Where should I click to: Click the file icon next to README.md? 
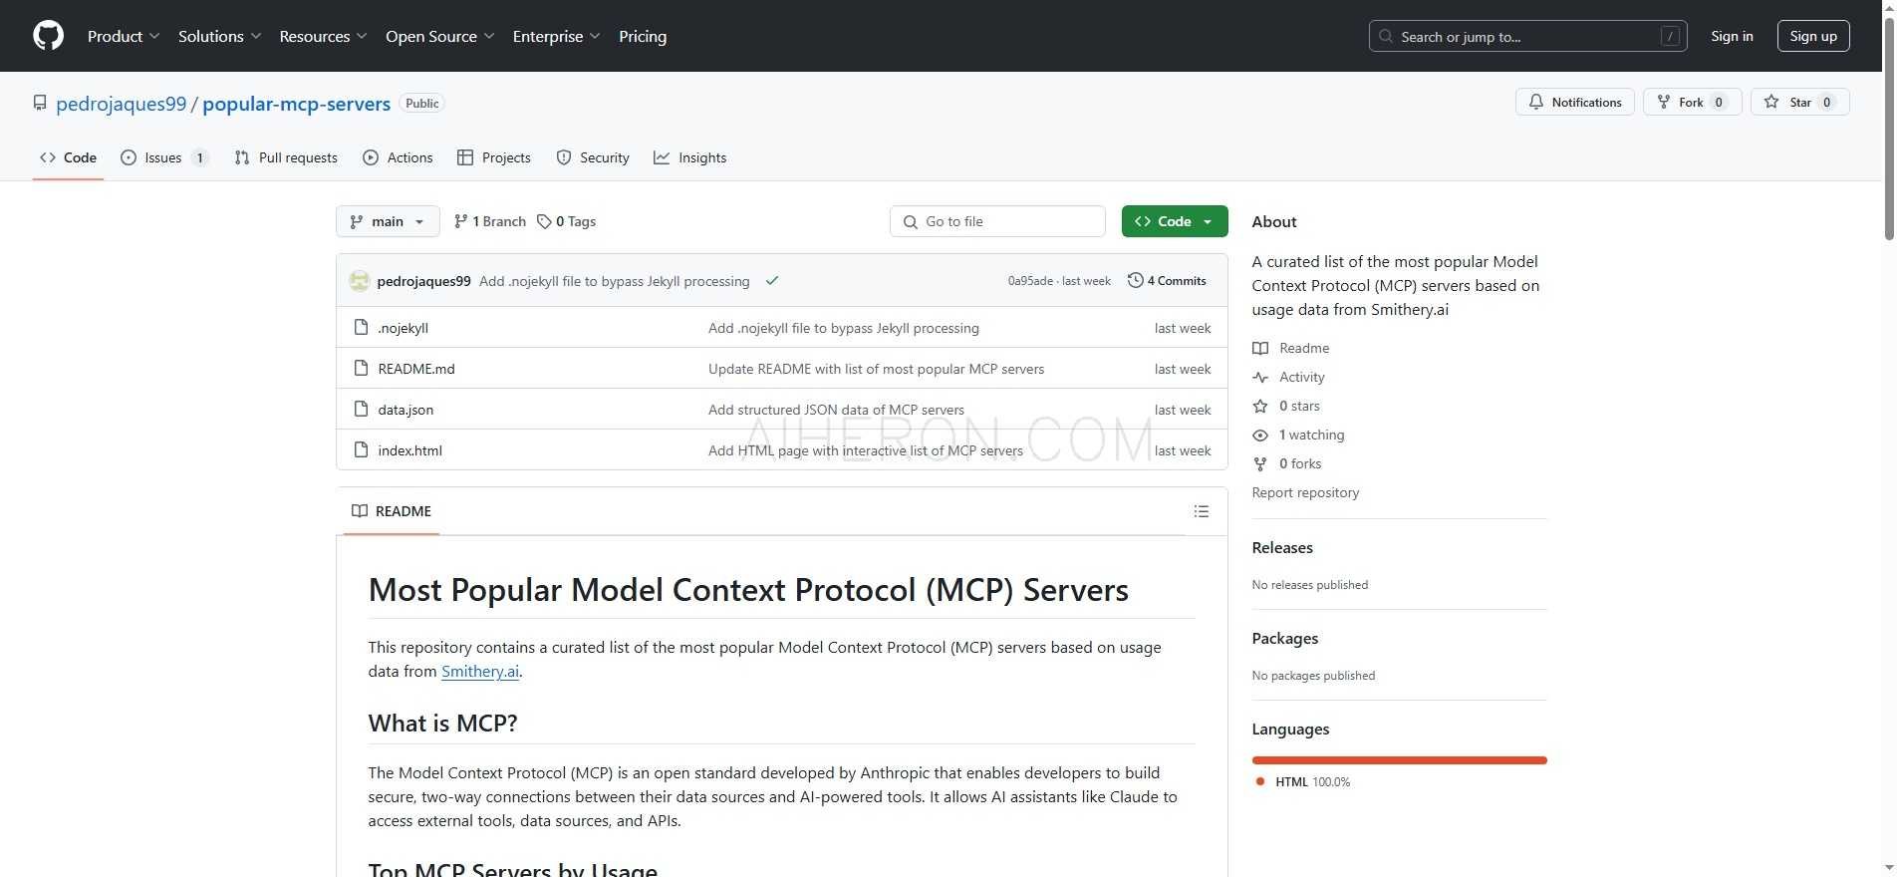tap(362, 368)
